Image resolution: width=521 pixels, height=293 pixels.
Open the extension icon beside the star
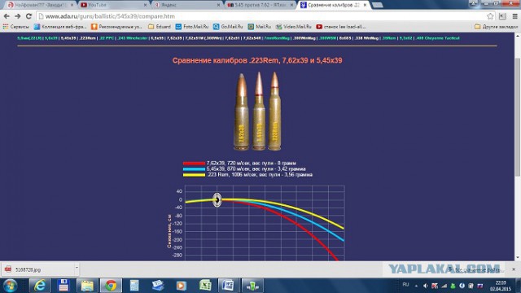point(502,16)
